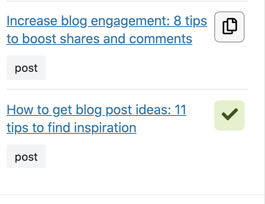Choose the last 'post' label in the list
Viewport: 265px width, 204px height.
click(26, 156)
